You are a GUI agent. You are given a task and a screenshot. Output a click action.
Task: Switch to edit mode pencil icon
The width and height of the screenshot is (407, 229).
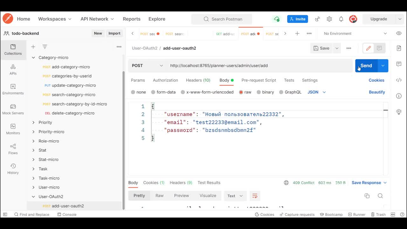pos(369,48)
